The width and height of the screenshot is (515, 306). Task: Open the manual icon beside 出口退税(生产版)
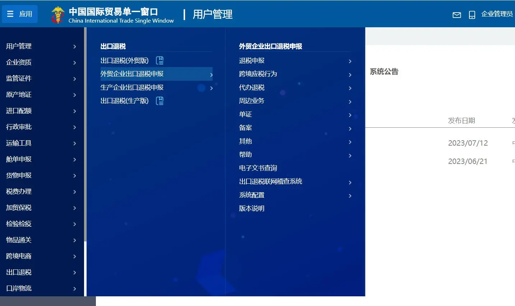point(159,101)
